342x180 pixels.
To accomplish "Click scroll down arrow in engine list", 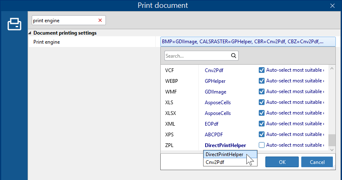I will [332, 150].
